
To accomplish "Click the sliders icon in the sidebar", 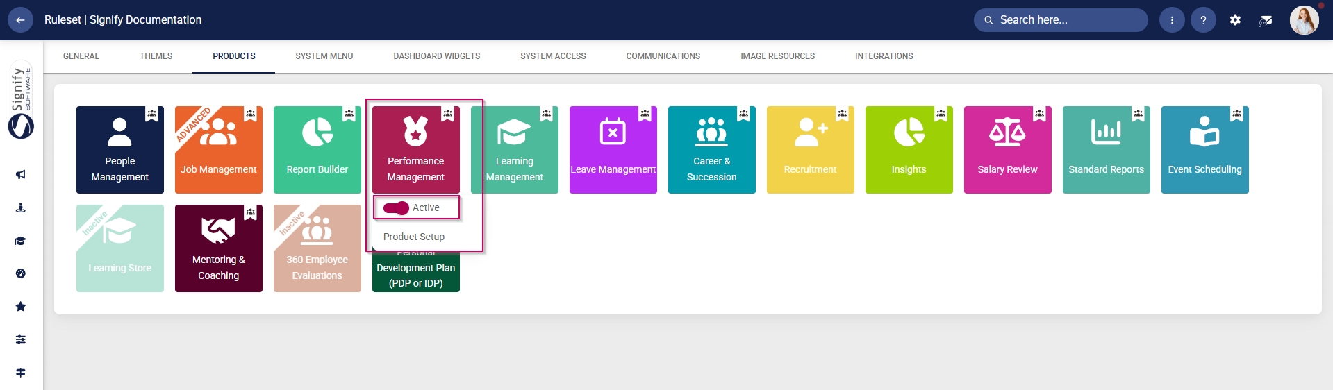I will [x=21, y=339].
